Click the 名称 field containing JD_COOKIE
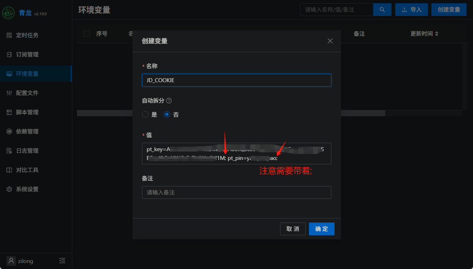Viewport: 473px width, 269px height. click(x=237, y=80)
